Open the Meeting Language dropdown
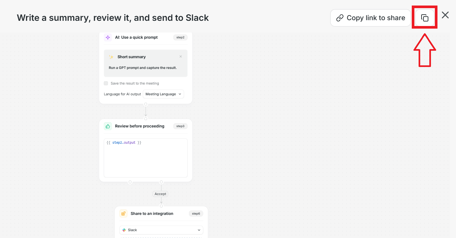The height and width of the screenshot is (238, 456). (163, 94)
